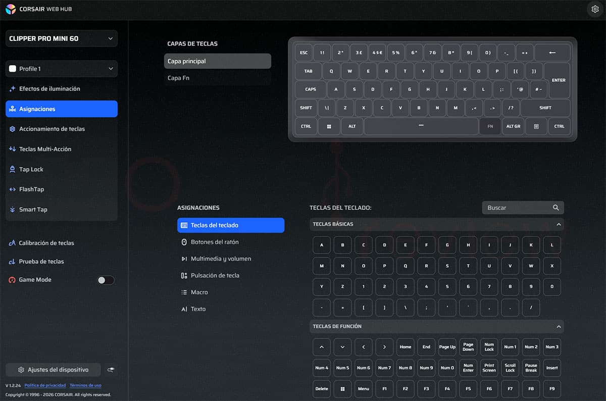Open settings gear in top-right corner
The image size is (606, 401).
[x=594, y=9]
